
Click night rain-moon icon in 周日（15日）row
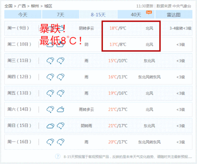click(61, 126)
